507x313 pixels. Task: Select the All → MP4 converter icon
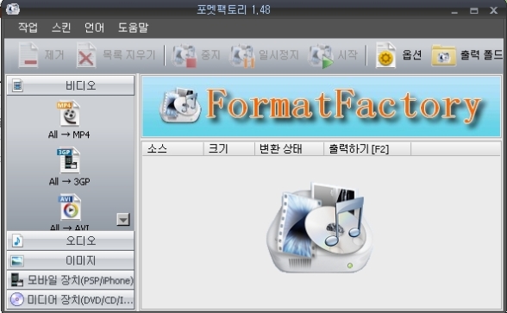point(69,113)
